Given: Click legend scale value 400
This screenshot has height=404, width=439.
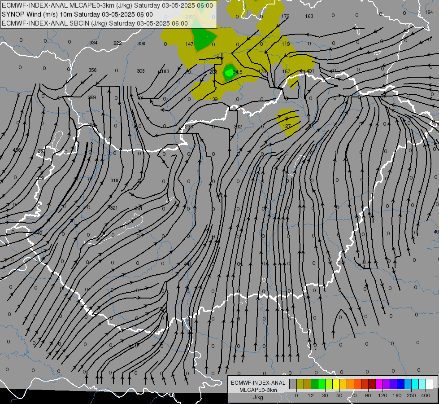Looking at the screenshot, I should coord(426,395).
